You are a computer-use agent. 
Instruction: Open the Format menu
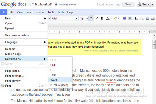[x=40, y=12]
